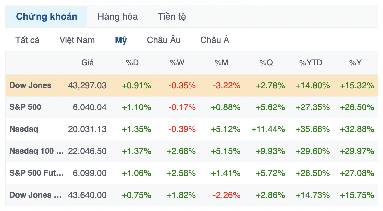Open the Tiền tệ tab
Image resolution: width=383 pixels, height=211 pixels.
click(x=172, y=17)
